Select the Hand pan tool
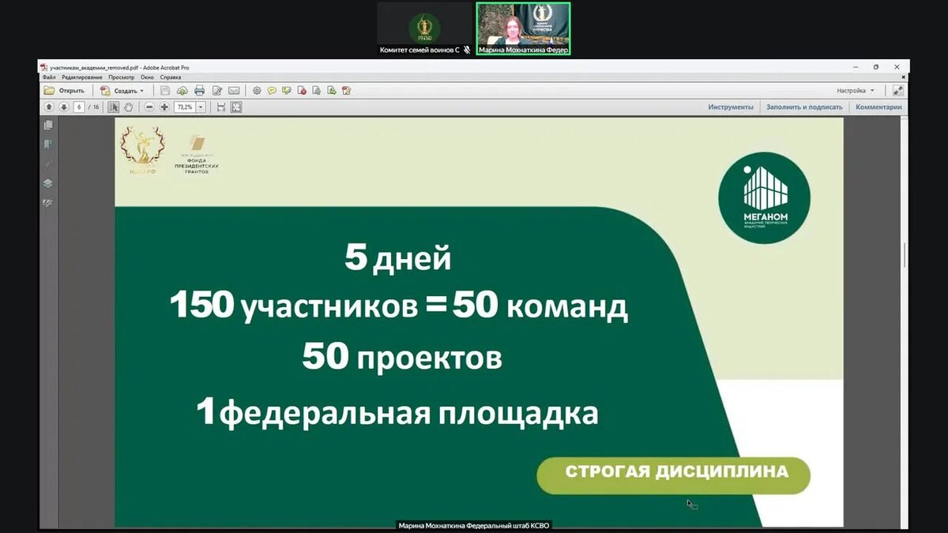This screenshot has height=533, width=948. pos(128,107)
